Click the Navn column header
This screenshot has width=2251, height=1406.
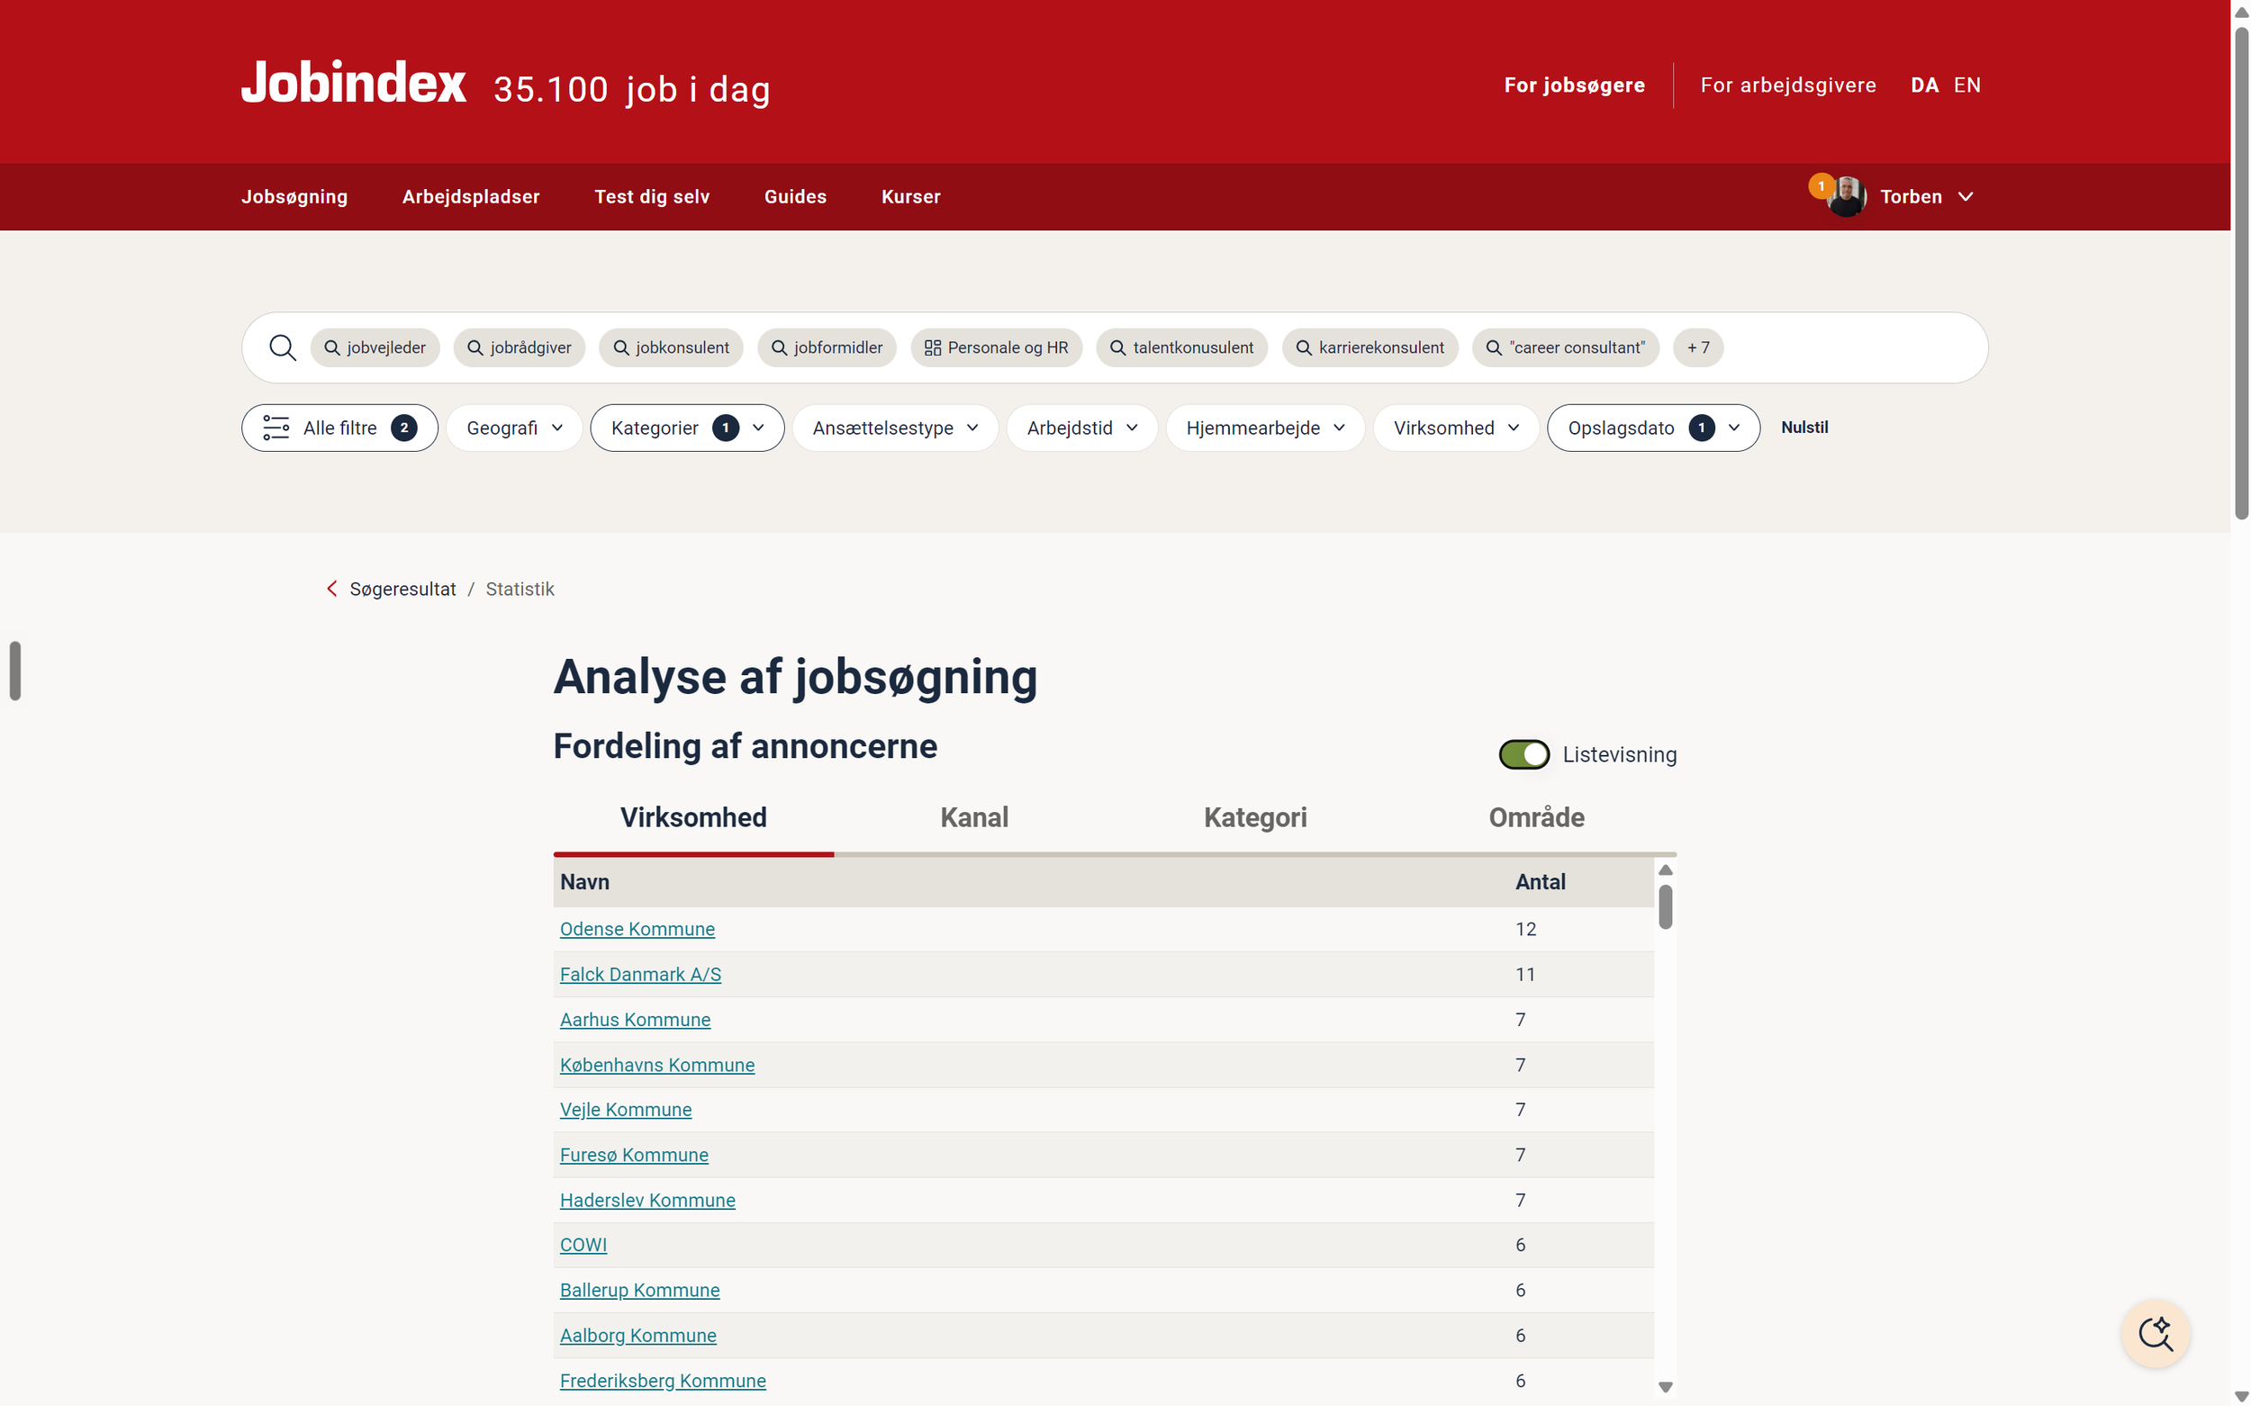(x=584, y=882)
